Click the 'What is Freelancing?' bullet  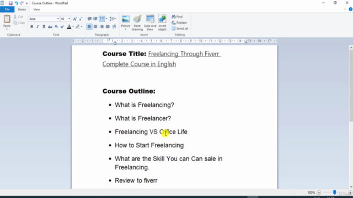[x=145, y=105]
